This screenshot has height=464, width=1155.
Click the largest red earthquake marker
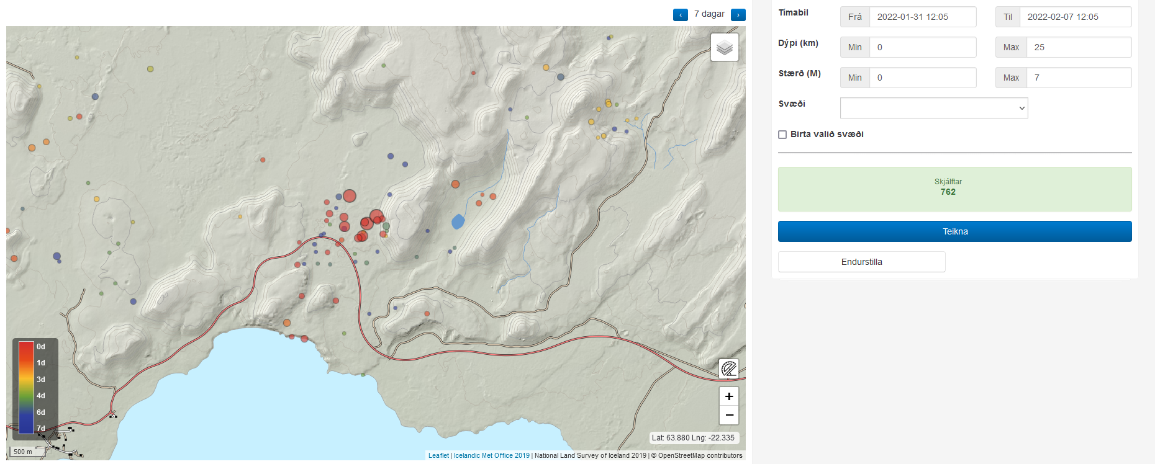pyautogui.click(x=350, y=196)
